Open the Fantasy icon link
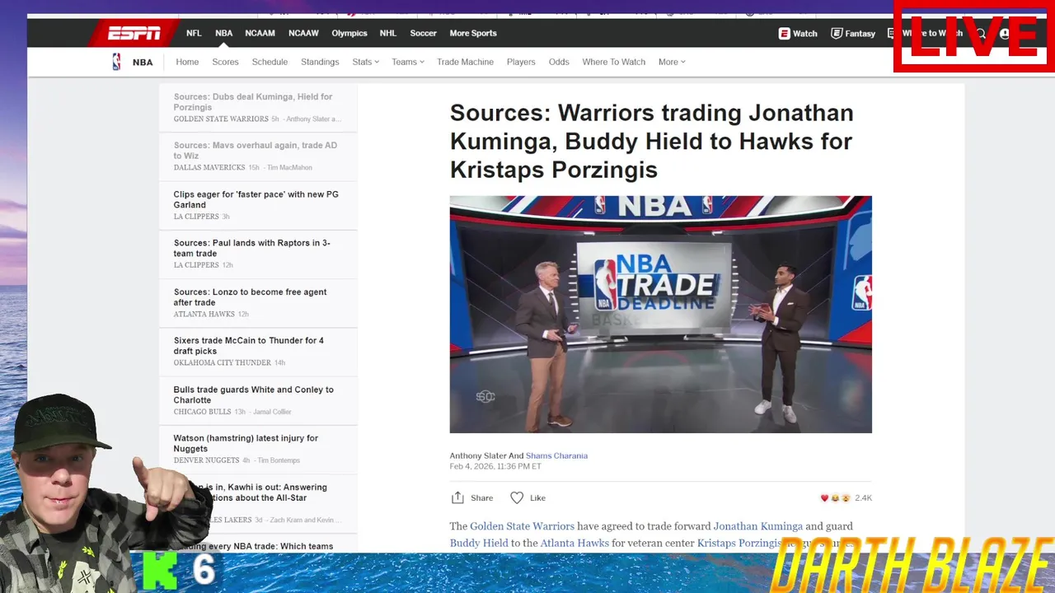The image size is (1055, 593). 852,34
